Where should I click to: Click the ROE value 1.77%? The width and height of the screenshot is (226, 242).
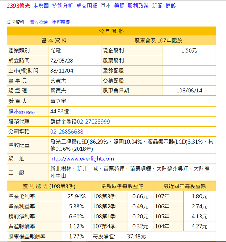(x=77, y=236)
